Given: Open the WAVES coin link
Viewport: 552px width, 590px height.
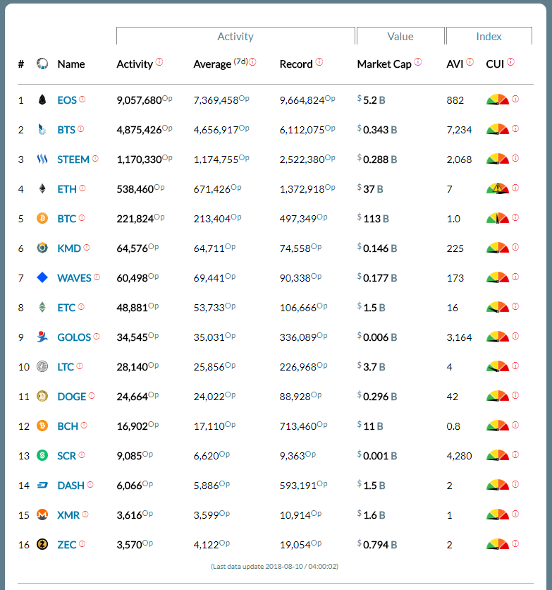Looking at the screenshot, I should pyautogui.click(x=74, y=278).
